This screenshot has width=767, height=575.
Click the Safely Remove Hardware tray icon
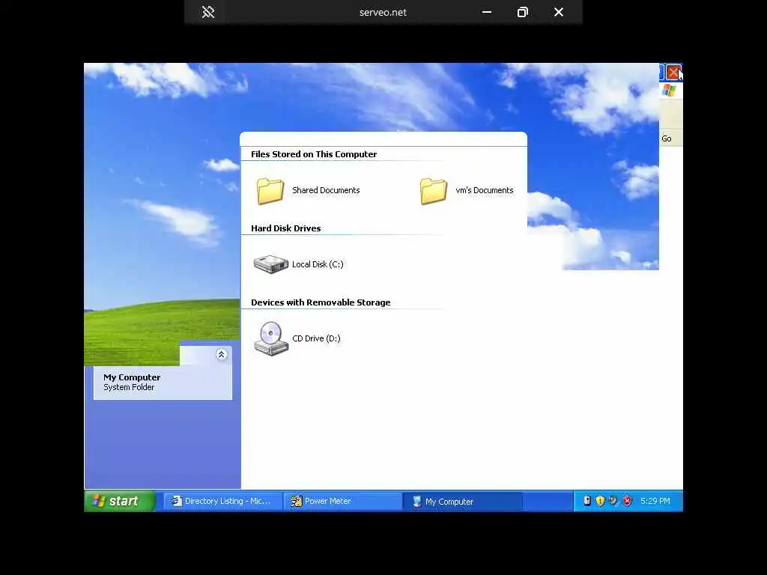[x=613, y=501]
